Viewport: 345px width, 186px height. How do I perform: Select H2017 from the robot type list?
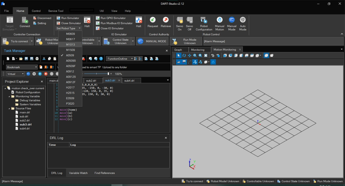tap(70, 88)
